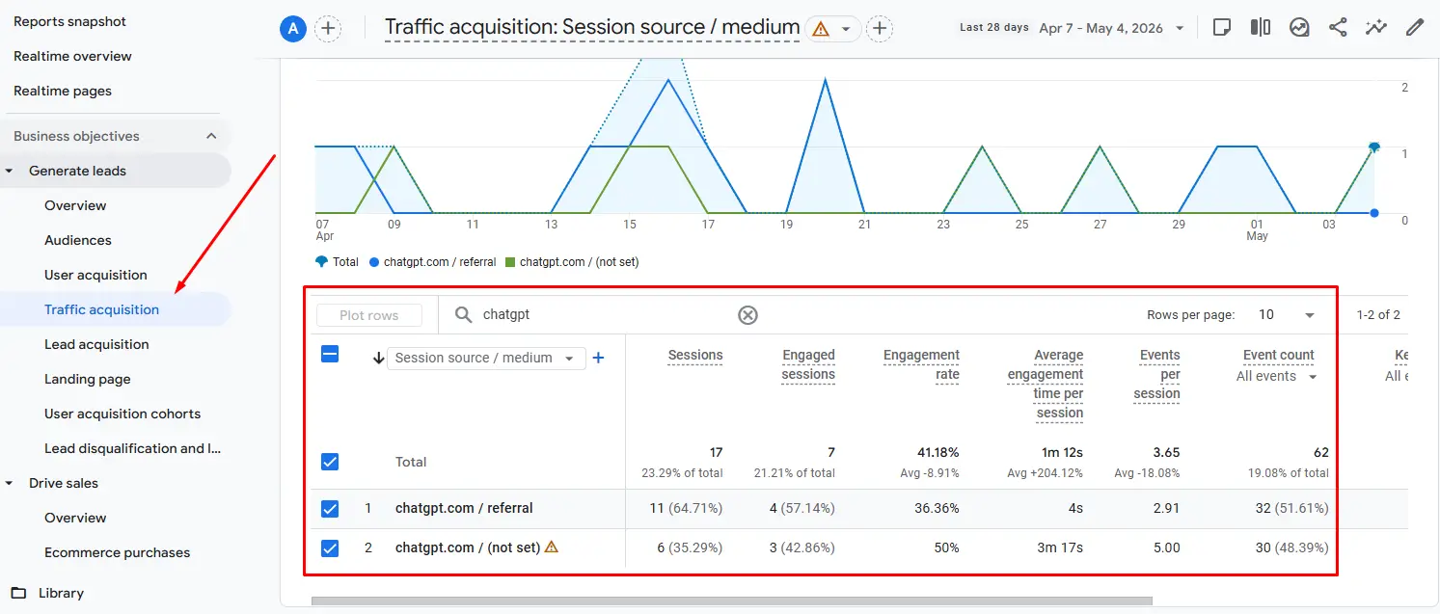This screenshot has height=614, width=1440.
Task: Sort by the Events per session header
Action: 1157,374
